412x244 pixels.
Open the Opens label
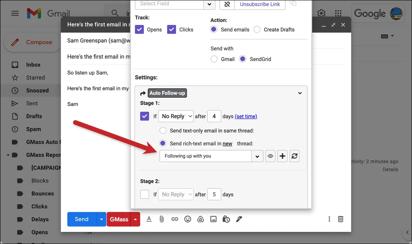pyautogui.click(x=39, y=232)
